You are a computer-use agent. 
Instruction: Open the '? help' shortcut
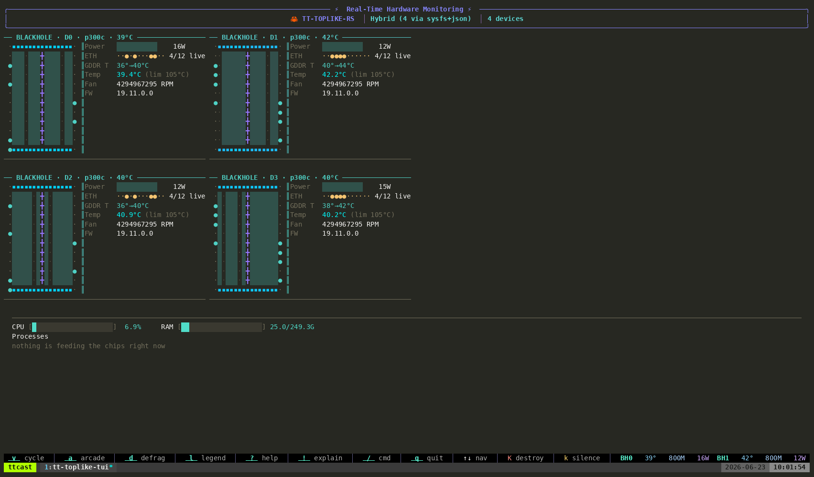(262, 458)
